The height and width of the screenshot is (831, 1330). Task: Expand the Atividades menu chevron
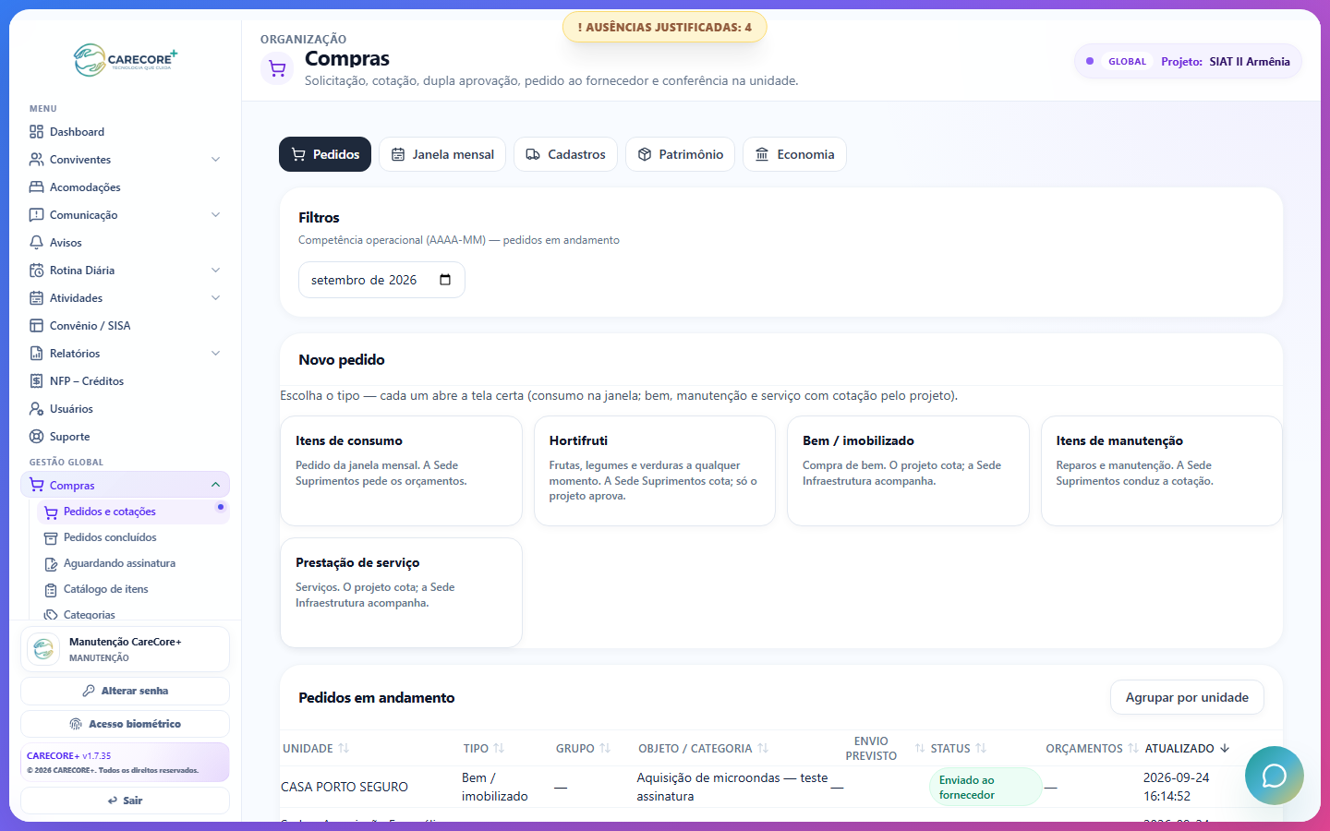[215, 298]
